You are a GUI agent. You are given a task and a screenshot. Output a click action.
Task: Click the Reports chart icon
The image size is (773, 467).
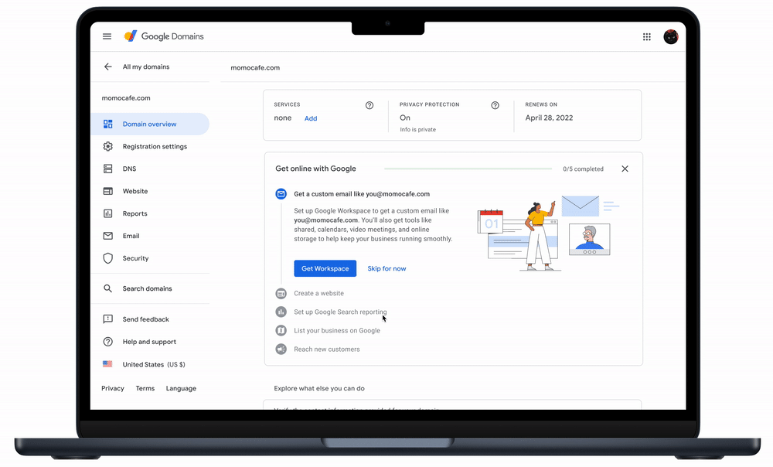click(108, 213)
